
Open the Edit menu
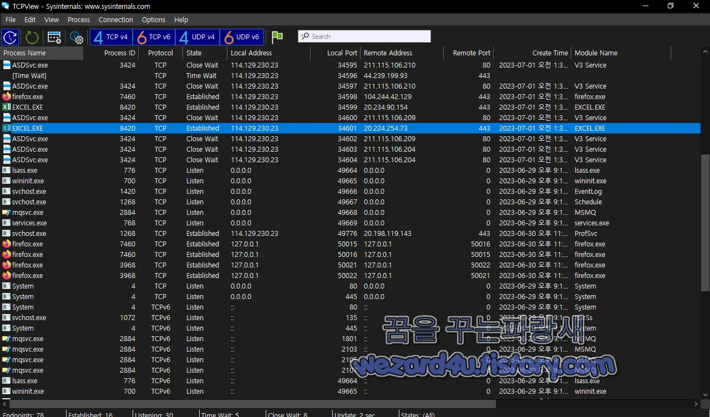click(30, 19)
